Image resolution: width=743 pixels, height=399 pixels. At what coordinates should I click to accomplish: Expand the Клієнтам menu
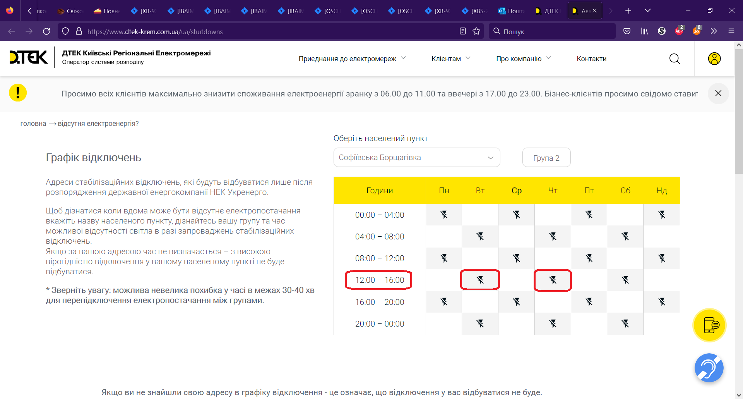[451, 59]
